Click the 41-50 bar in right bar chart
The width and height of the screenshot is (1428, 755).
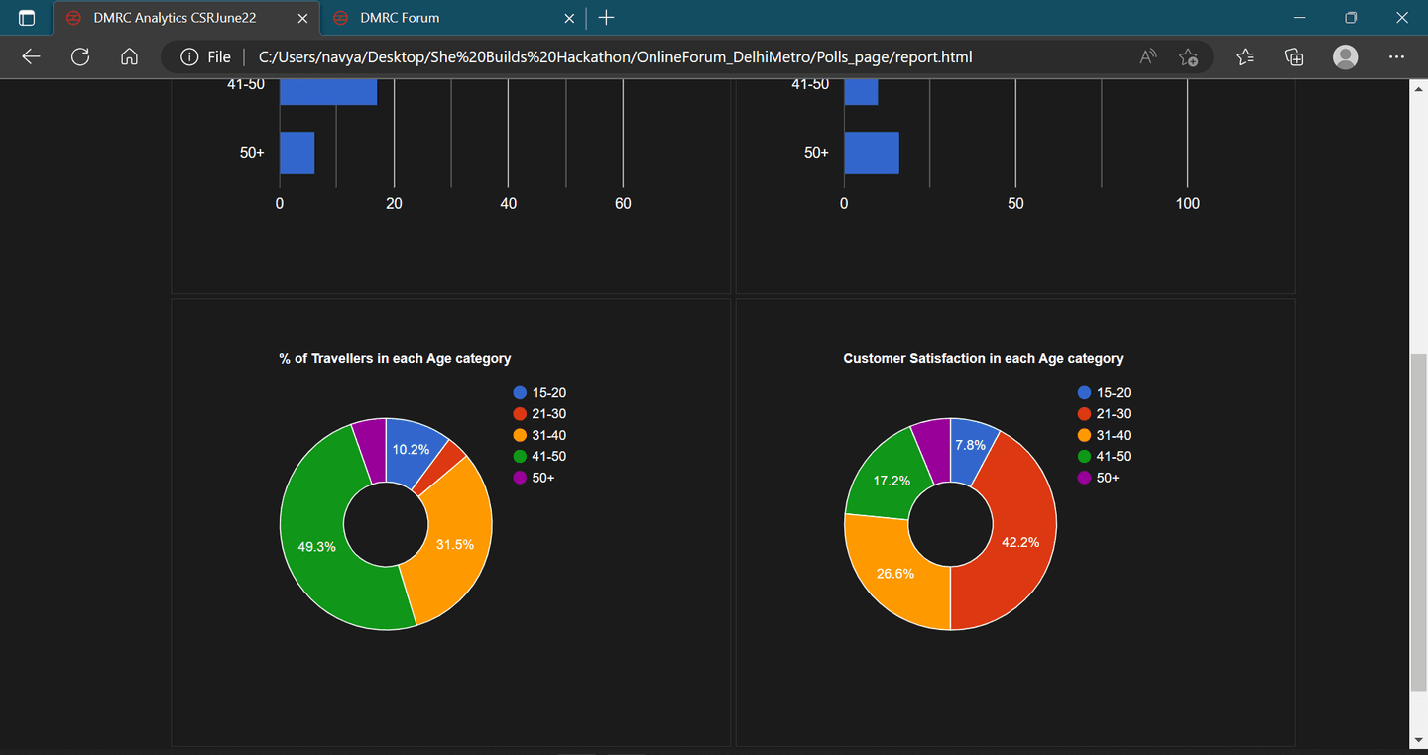coord(861,92)
